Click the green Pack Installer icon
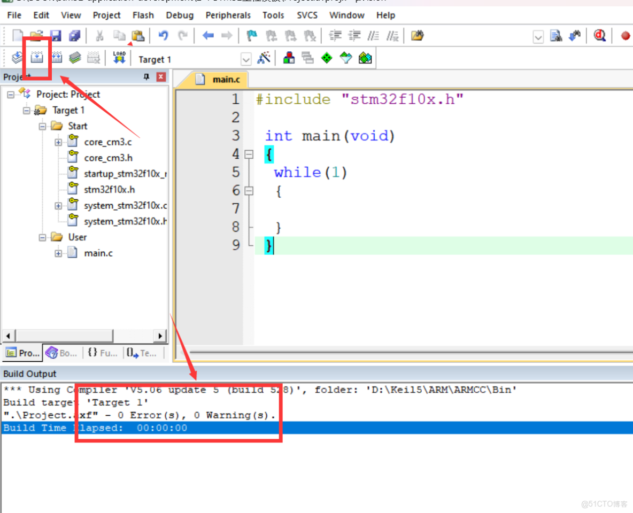This screenshot has width=633, height=513. tap(327, 58)
